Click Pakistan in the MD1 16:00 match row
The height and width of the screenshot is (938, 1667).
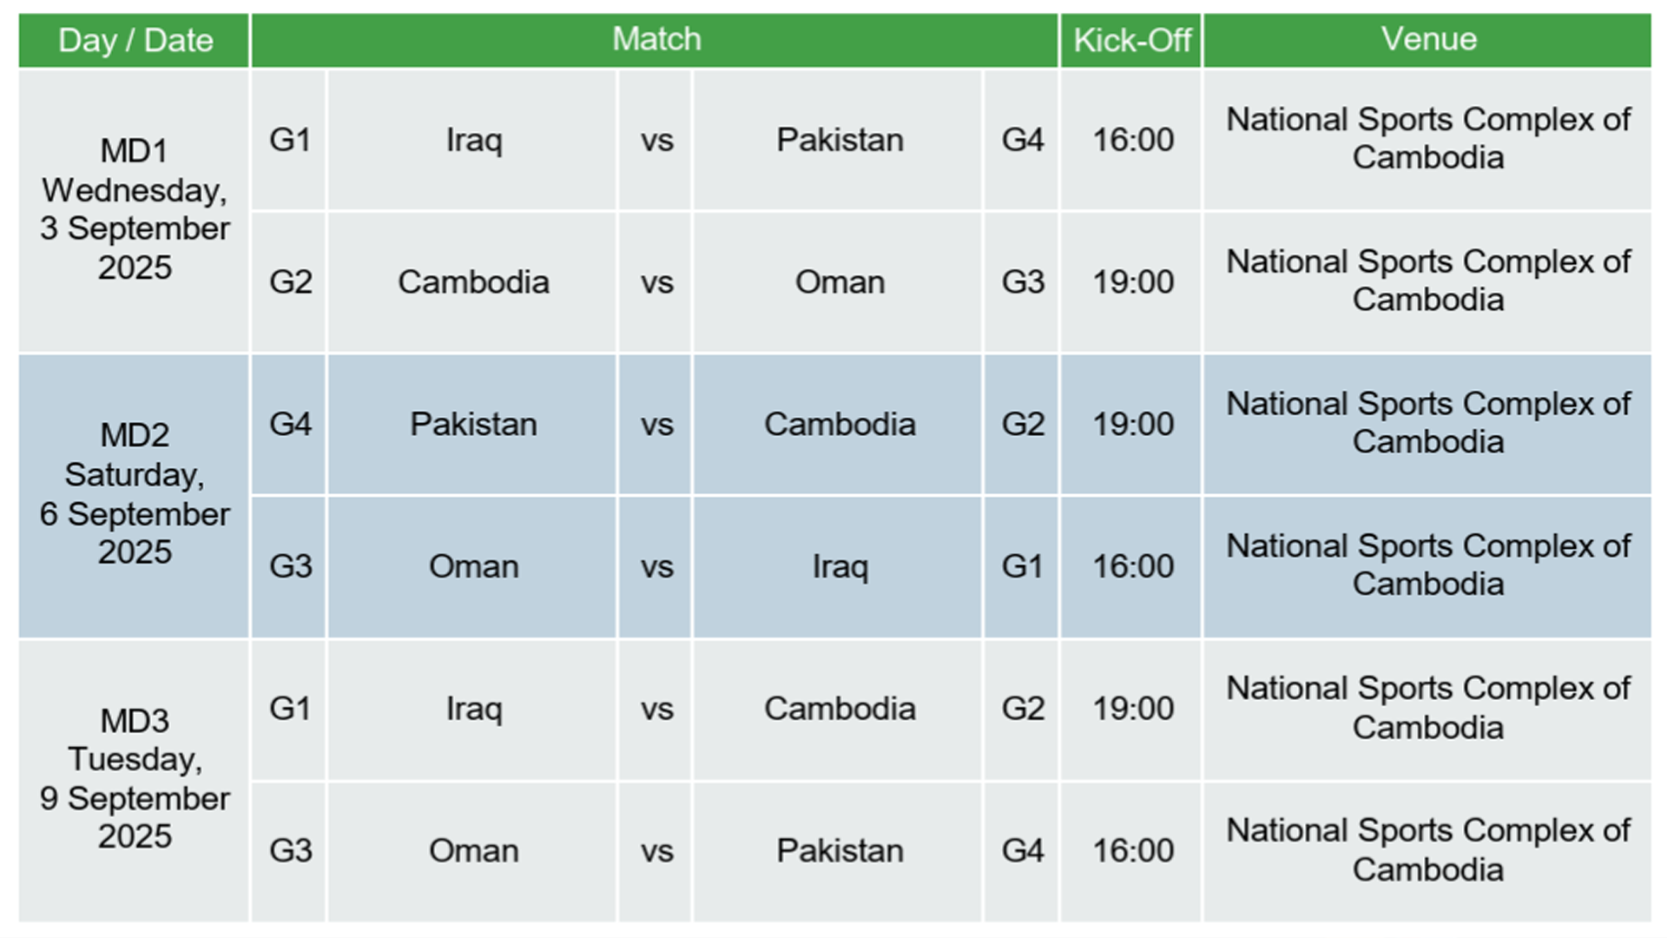[x=840, y=140]
